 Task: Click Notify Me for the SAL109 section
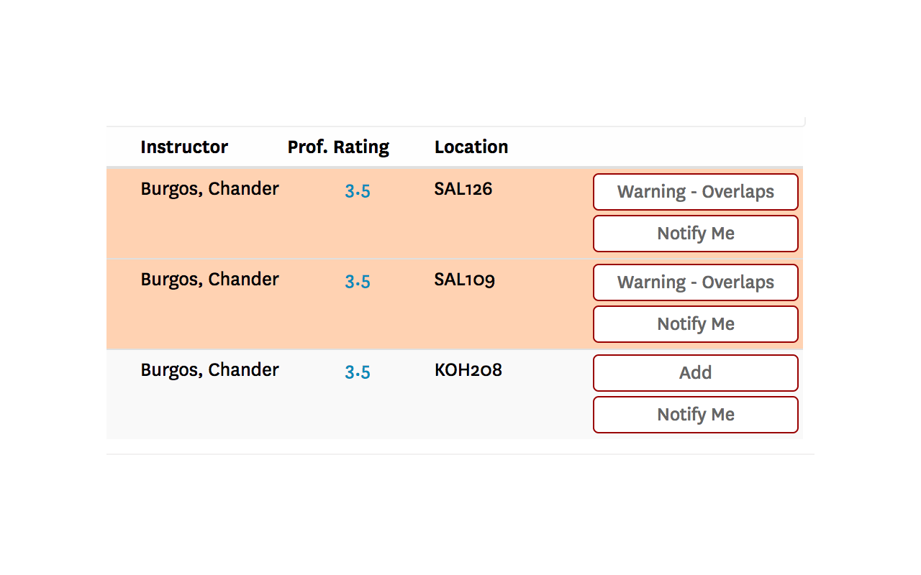point(695,324)
